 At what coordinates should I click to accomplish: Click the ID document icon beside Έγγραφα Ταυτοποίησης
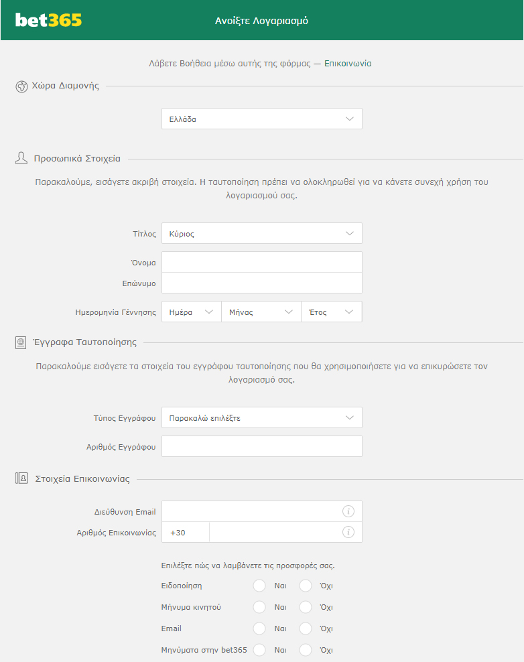pos(21,342)
